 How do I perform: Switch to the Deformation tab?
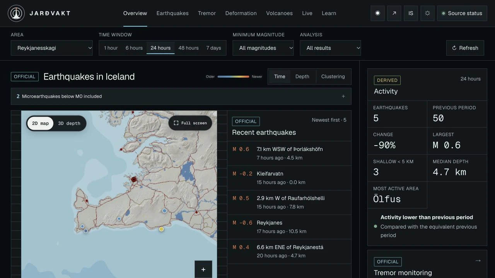(241, 13)
